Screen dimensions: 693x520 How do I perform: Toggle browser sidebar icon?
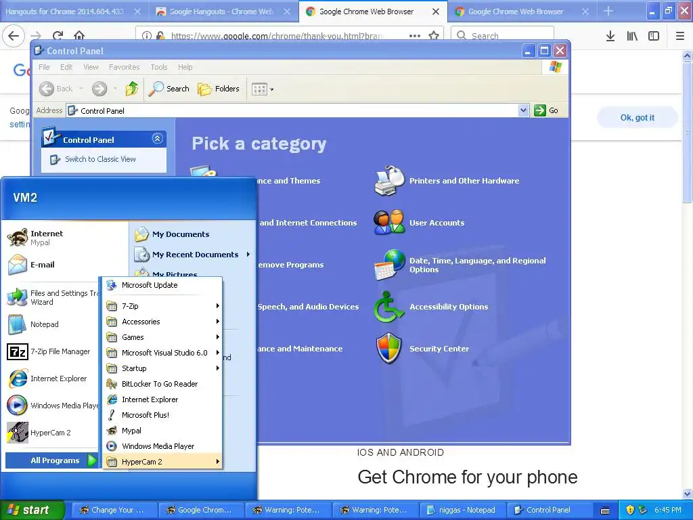654,37
